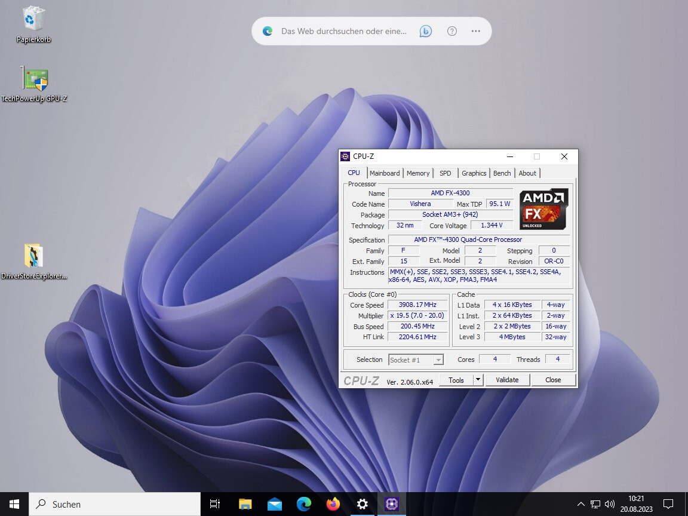Click the Threads count field

coord(558,360)
